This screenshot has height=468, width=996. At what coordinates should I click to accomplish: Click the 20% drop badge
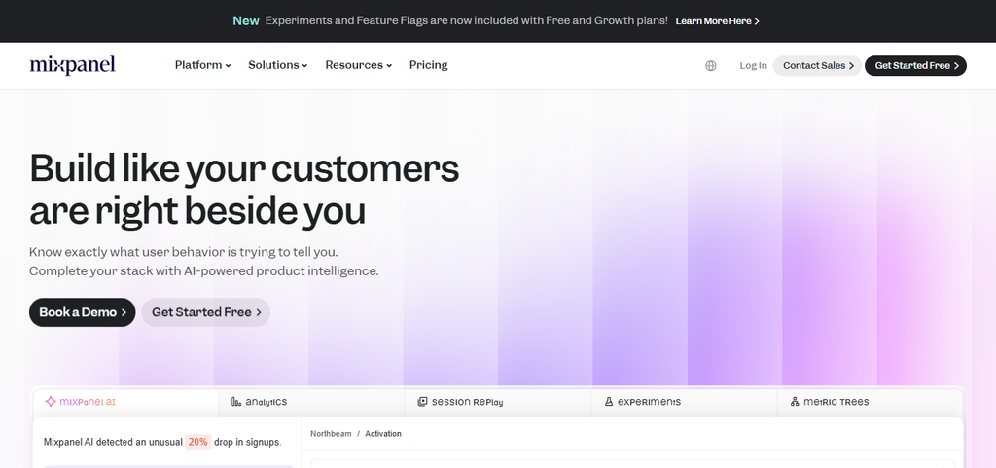pos(198,442)
